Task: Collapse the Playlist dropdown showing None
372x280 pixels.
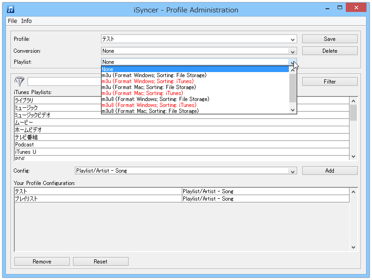Action: click(x=293, y=62)
